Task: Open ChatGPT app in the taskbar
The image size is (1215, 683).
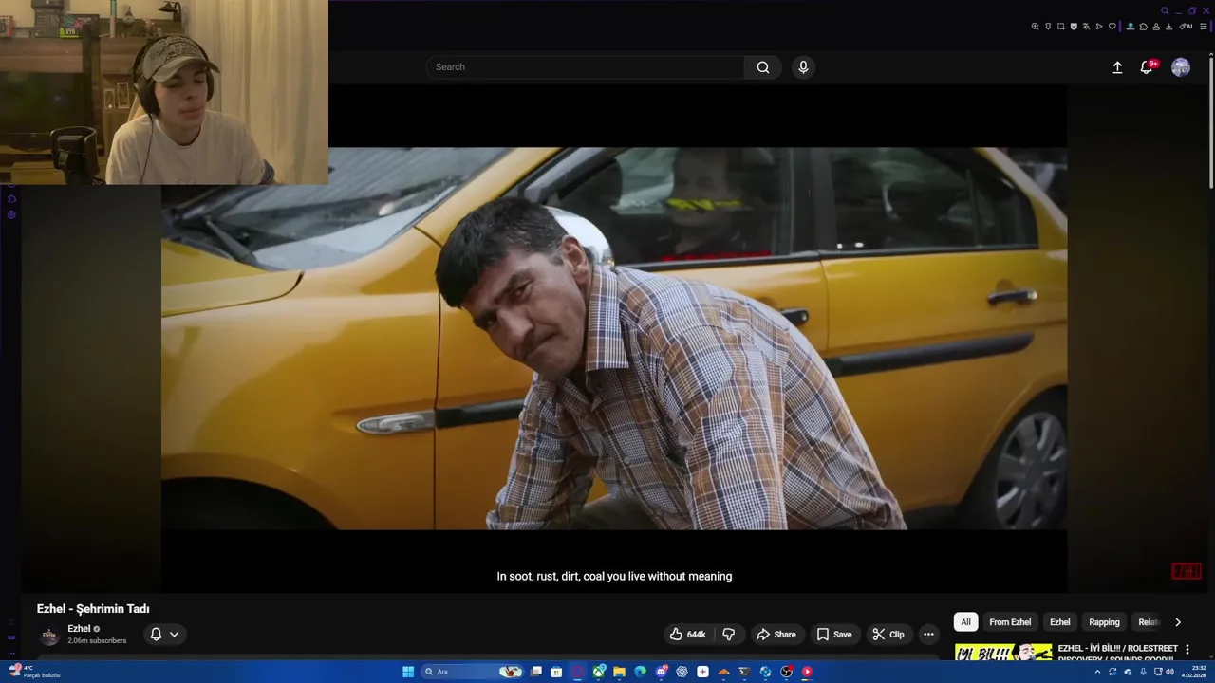Action: click(682, 672)
